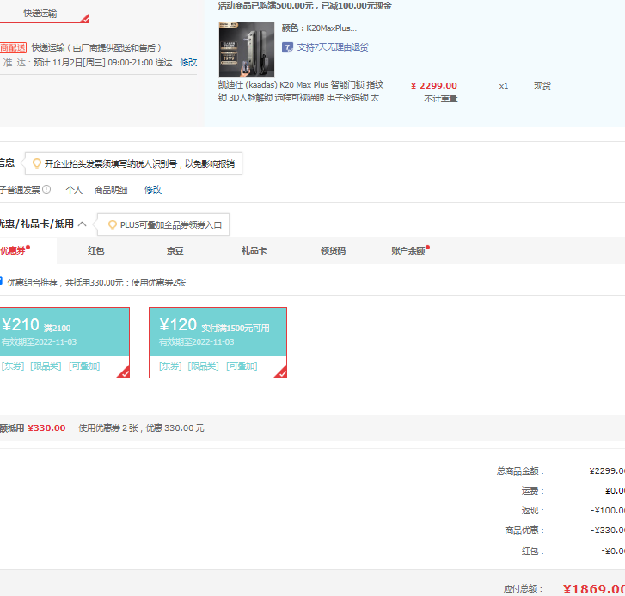Open the K20 Max Plus product thumbnail
The image size is (625, 596).
point(247,49)
